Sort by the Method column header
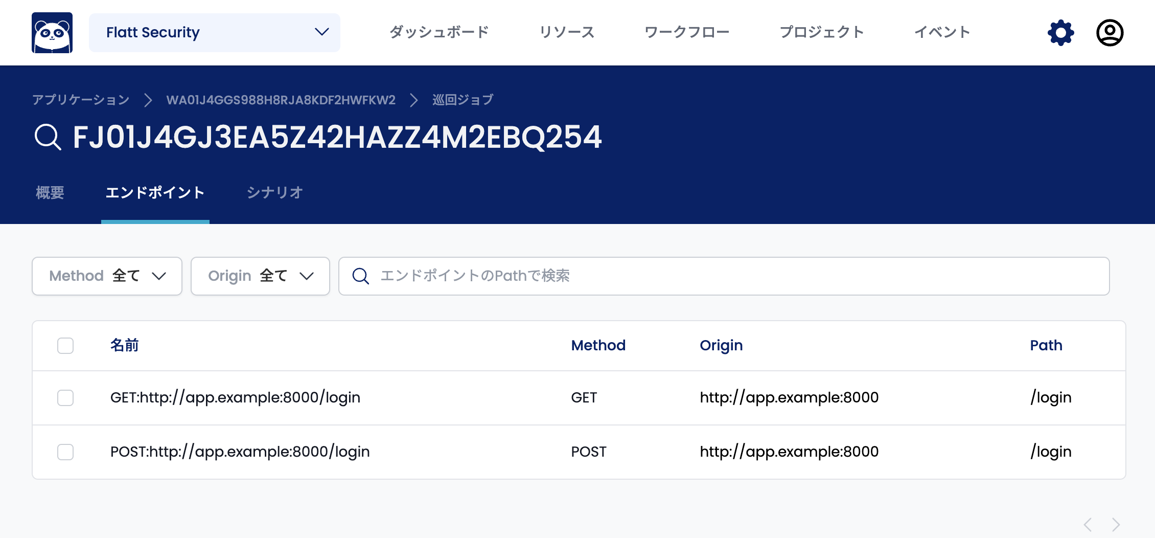This screenshot has width=1155, height=538. (598, 345)
